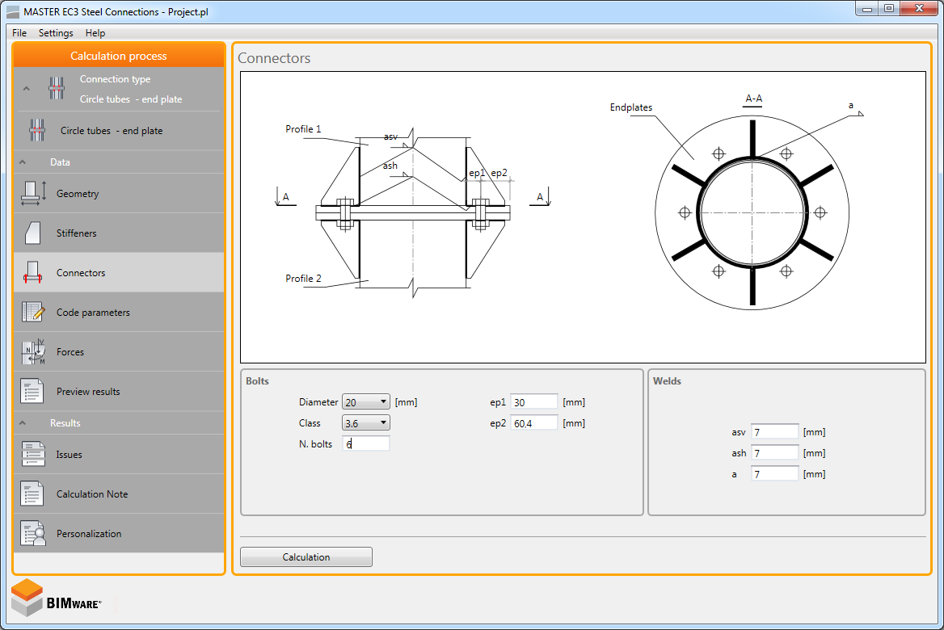Screen dimensions: 944x630
Task: Collapse the Connection type section
Action: click(26, 89)
